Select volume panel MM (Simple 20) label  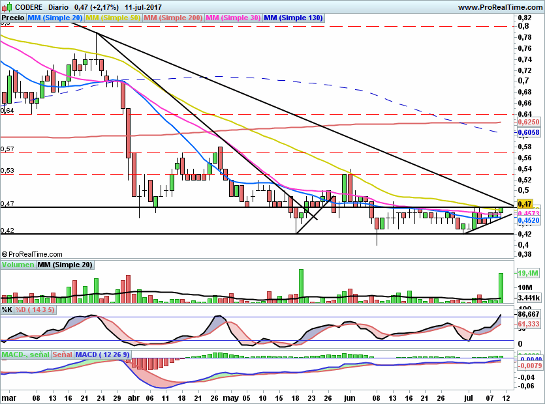pos(65,265)
